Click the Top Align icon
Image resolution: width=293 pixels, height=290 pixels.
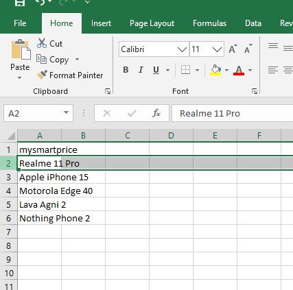click(273, 46)
